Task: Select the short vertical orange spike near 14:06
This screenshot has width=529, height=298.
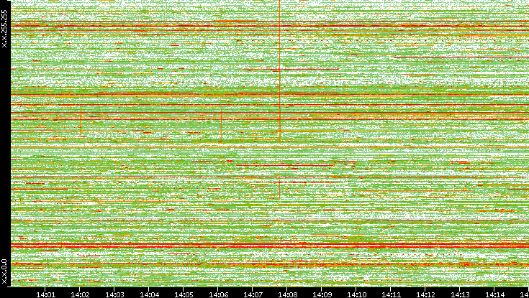Action: 222,125
